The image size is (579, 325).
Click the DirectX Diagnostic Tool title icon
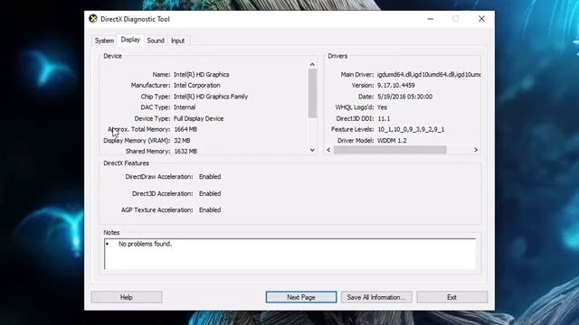(x=93, y=19)
